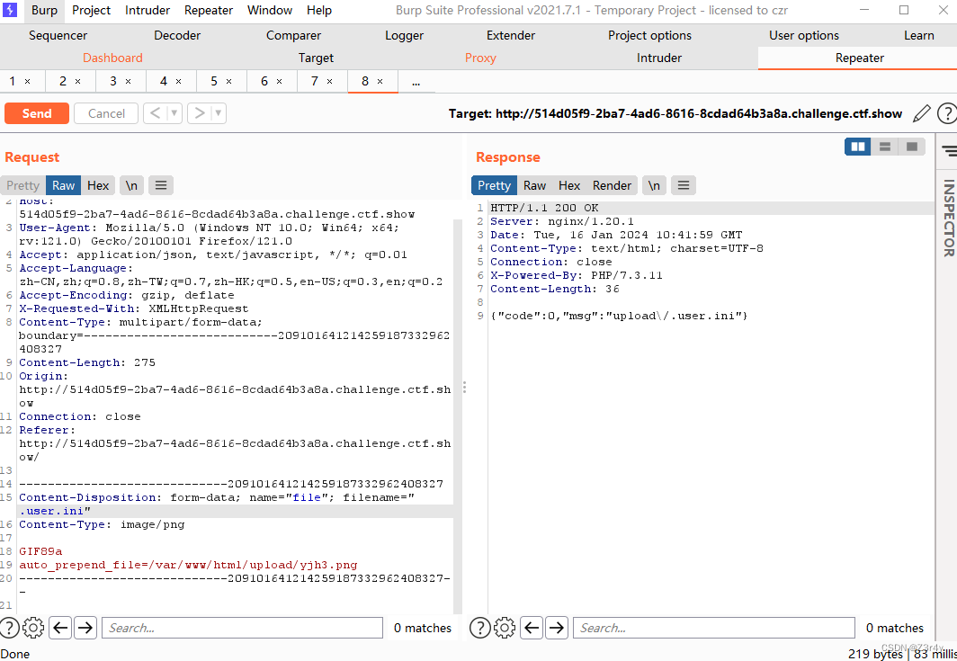Open the Repeater menu
957x661 pixels.
[209, 11]
